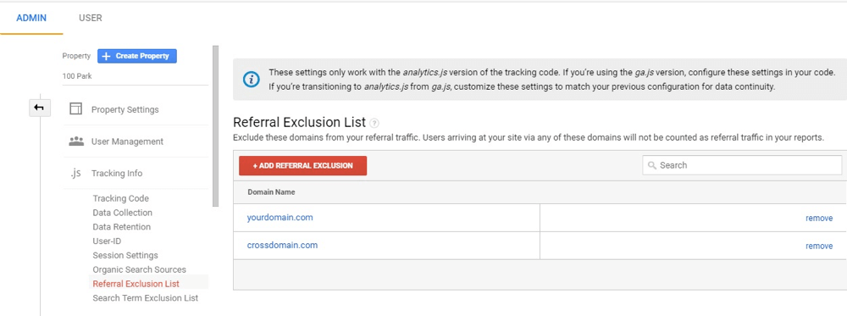This screenshot has width=847, height=316.
Task: Click the magnifier icon in search box
Action: (x=652, y=165)
